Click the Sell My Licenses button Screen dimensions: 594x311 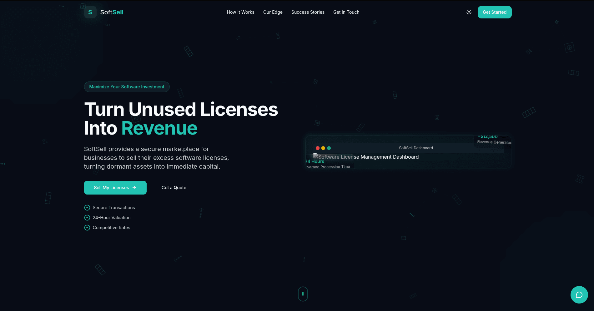coord(115,188)
